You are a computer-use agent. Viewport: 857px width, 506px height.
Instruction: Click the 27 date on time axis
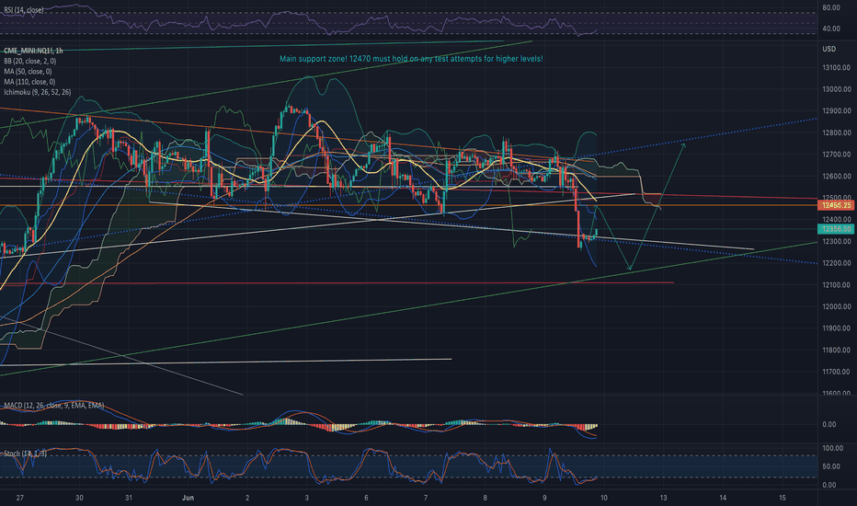(20, 498)
